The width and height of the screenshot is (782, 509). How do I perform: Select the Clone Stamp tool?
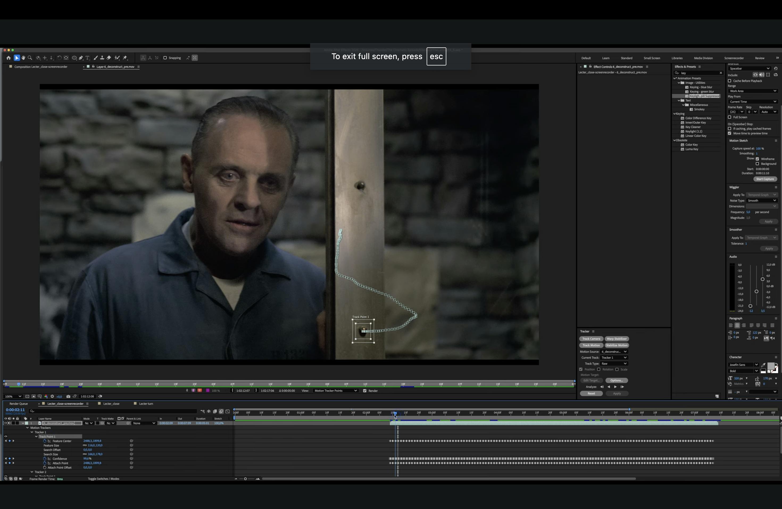click(x=102, y=58)
